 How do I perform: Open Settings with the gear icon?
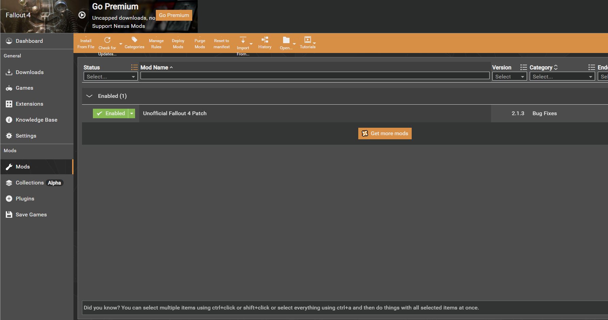(x=37, y=136)
